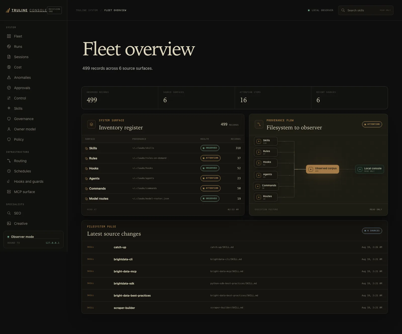402x334 pixels.
Task: Select the Commands row in Inventory register
Action: click(163, 189)
